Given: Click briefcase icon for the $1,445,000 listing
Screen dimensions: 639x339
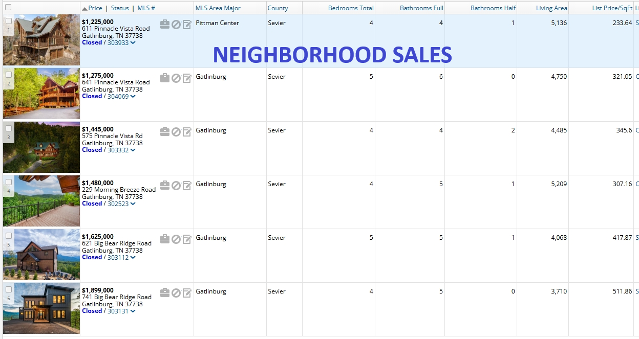Looking at the screenshot, I should [x=164, y=131].
